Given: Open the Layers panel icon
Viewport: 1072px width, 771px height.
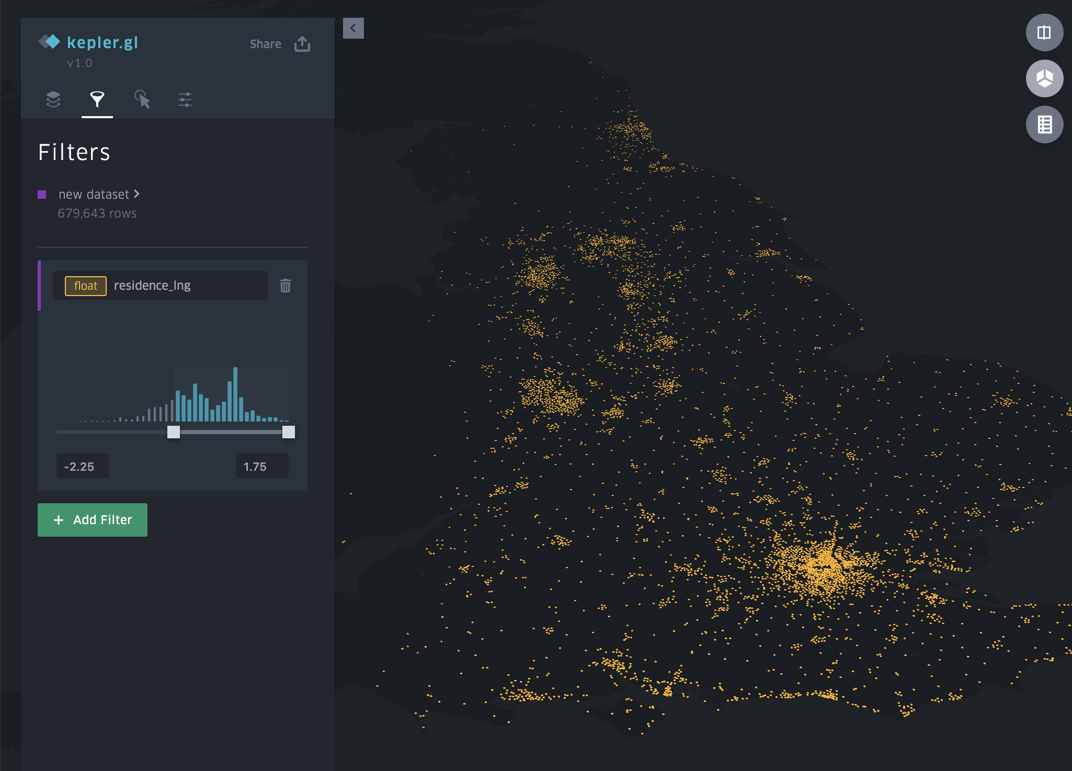Looking at the screenshot, I should [53, 99].
